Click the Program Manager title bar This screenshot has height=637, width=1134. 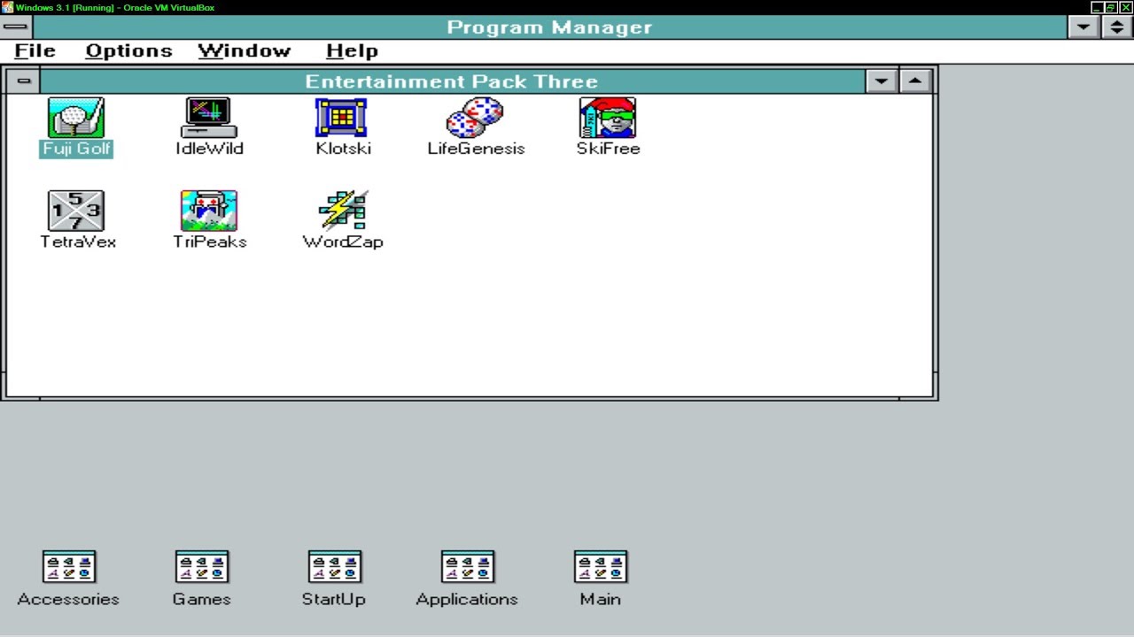(549, 27)
